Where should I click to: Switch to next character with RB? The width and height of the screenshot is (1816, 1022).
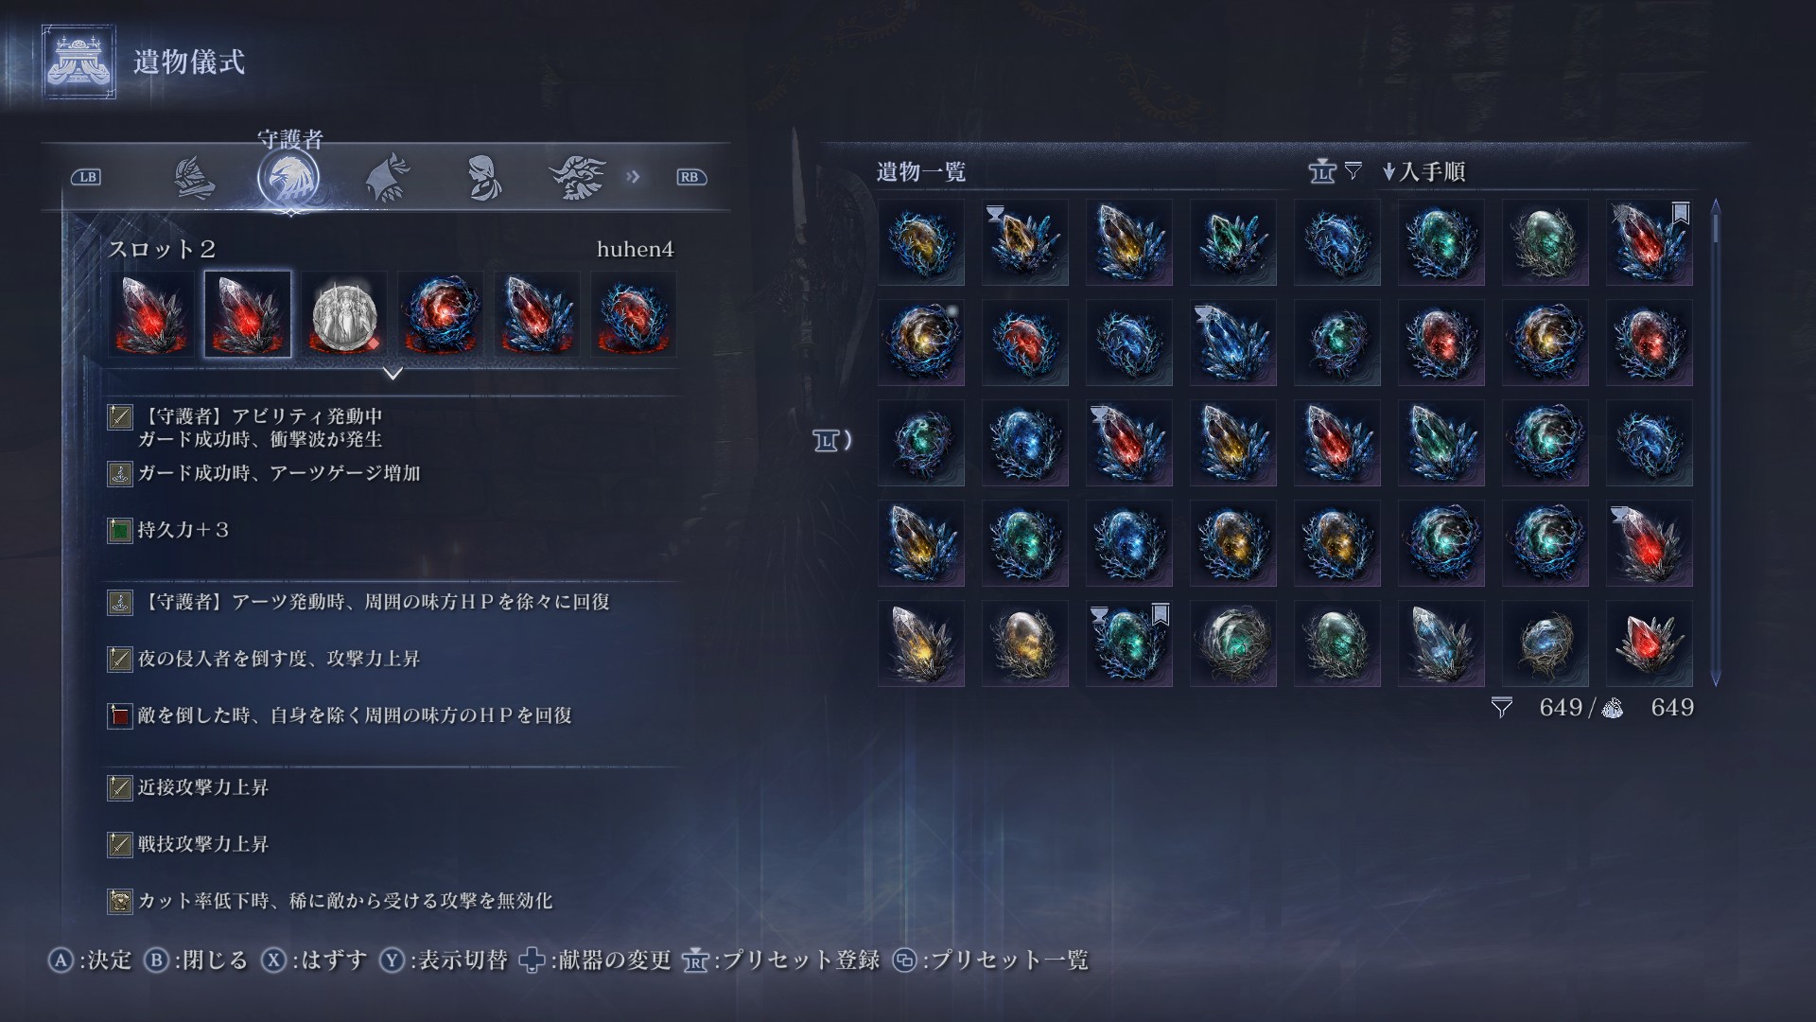tap(690, 177)
